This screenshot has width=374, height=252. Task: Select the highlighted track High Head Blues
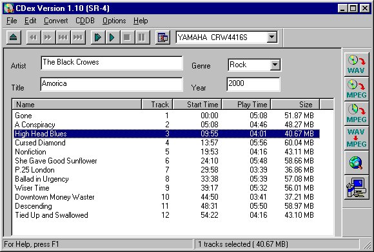pos(166,134)
